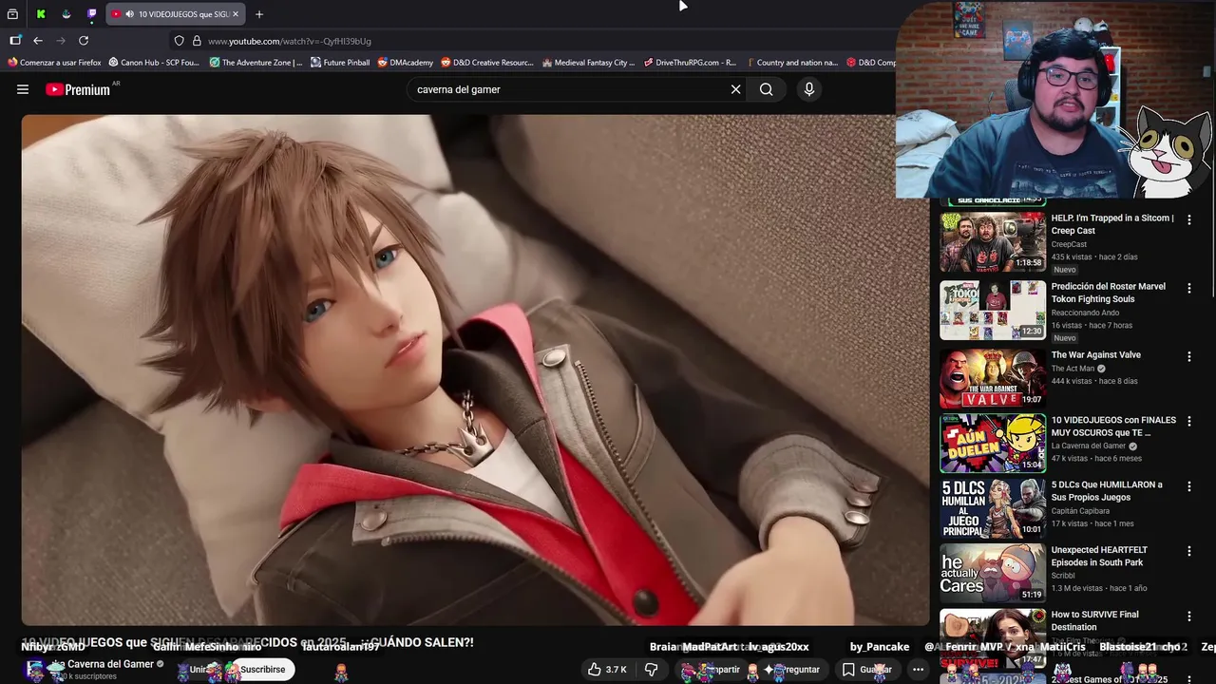
Task: Open 'Country and nation na...' bookmark
Action: (x=792, y=63)
